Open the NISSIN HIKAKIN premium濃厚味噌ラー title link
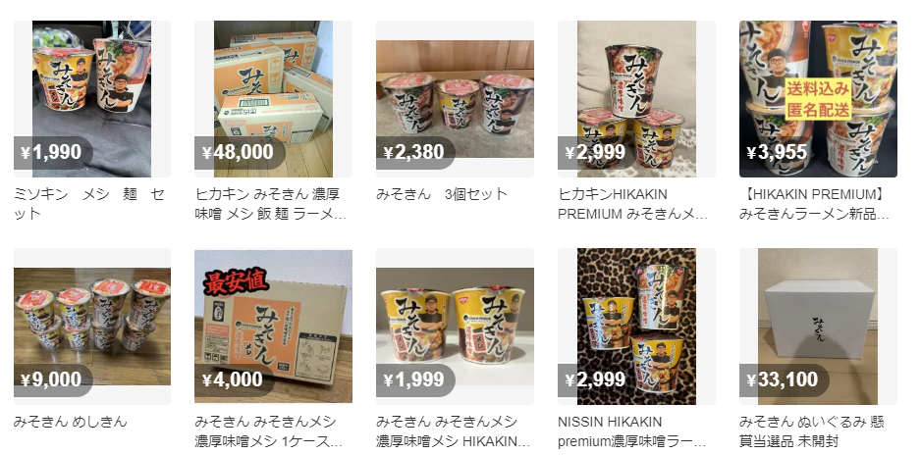This screenshot has width=921, height=455. coord(632,430)
